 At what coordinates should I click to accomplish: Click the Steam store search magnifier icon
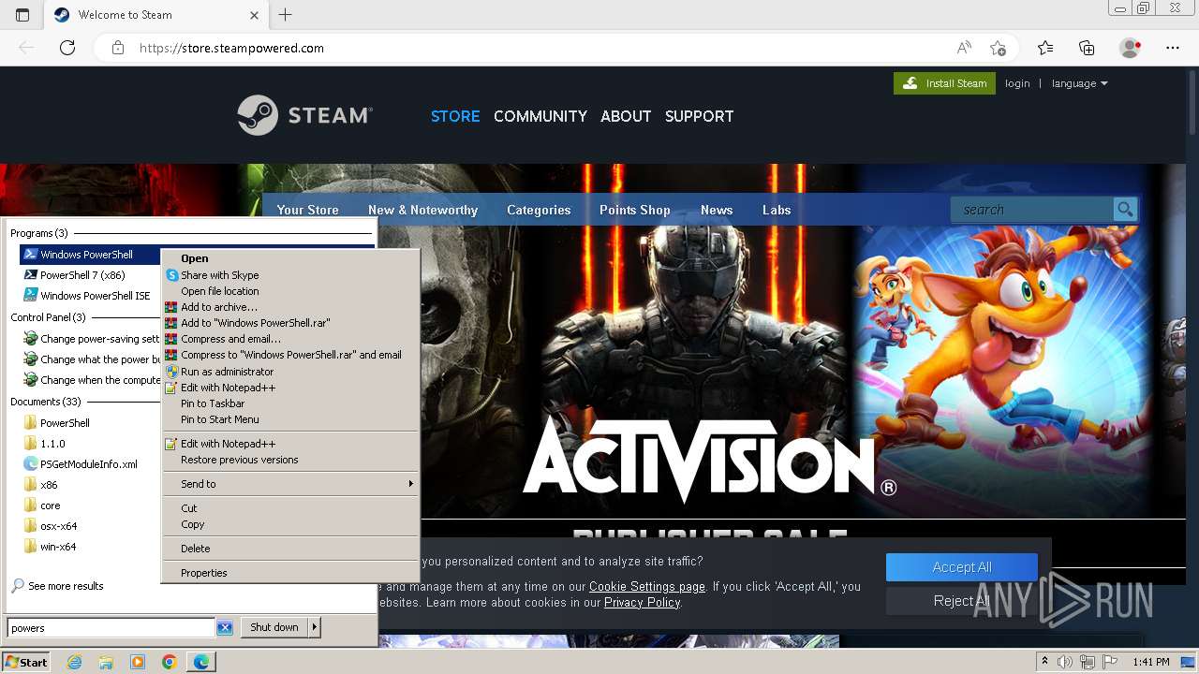point(1125,210)
